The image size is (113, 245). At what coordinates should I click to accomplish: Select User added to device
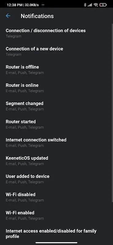tap(56, 179)
